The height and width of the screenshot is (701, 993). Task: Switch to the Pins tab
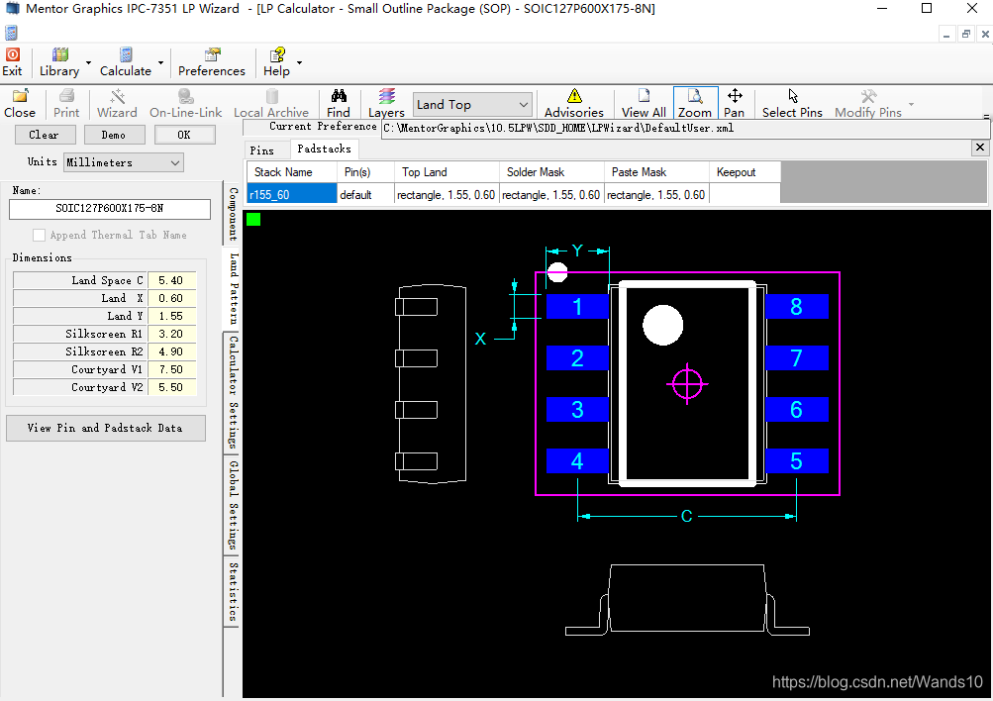262,150
